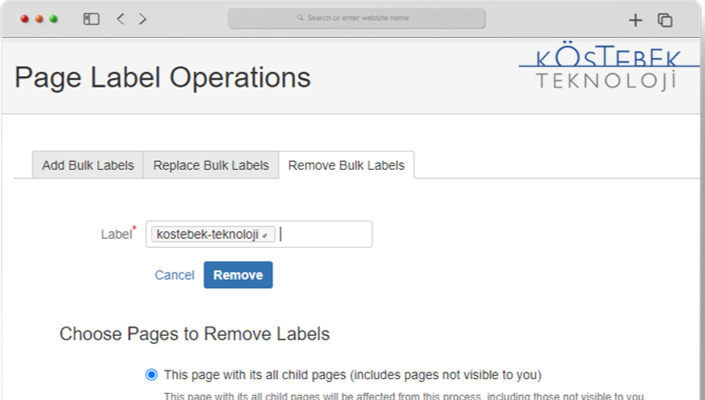
Task: Select the Remove Bulk Labels tab
Action: [346, 165]
